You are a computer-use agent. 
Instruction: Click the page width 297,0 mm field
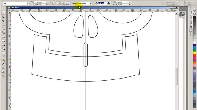pyautogui.click(x=39, y=2)
